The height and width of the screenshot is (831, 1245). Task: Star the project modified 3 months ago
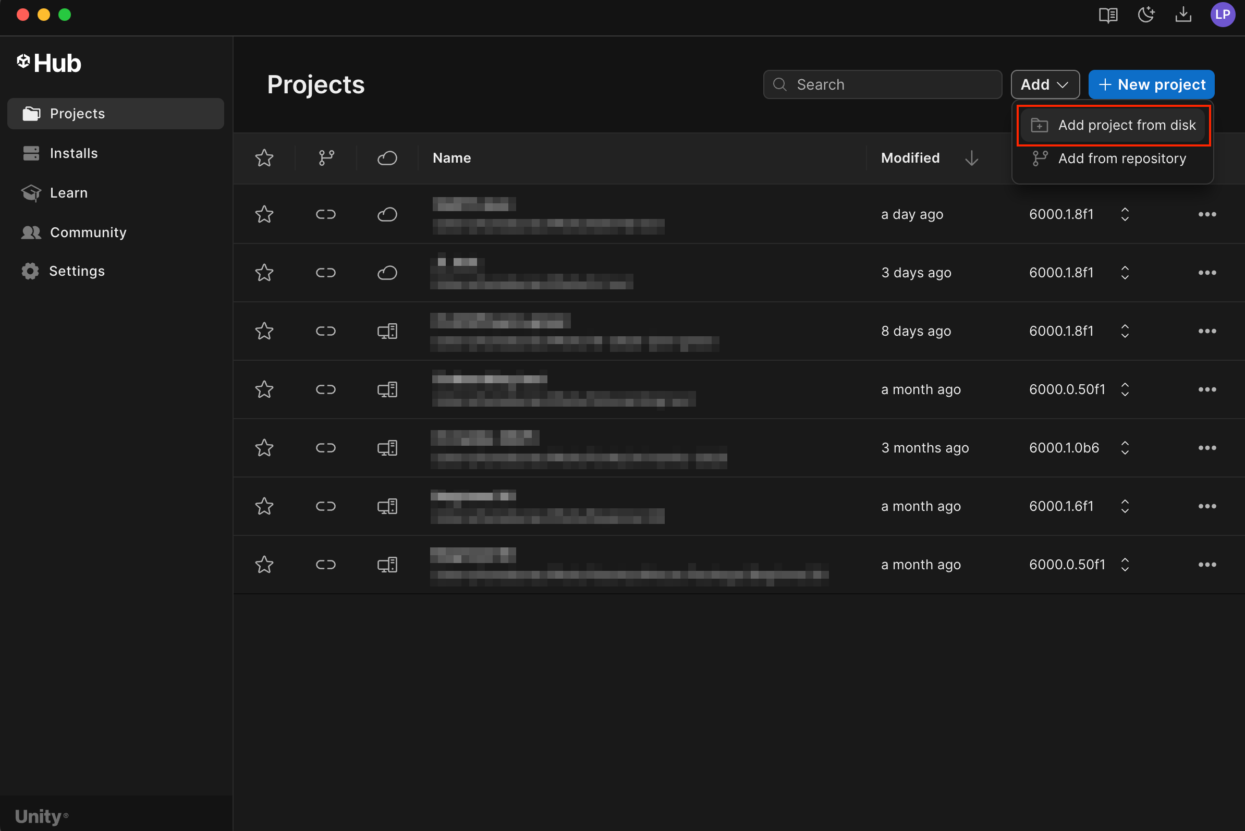coord(264,448)
